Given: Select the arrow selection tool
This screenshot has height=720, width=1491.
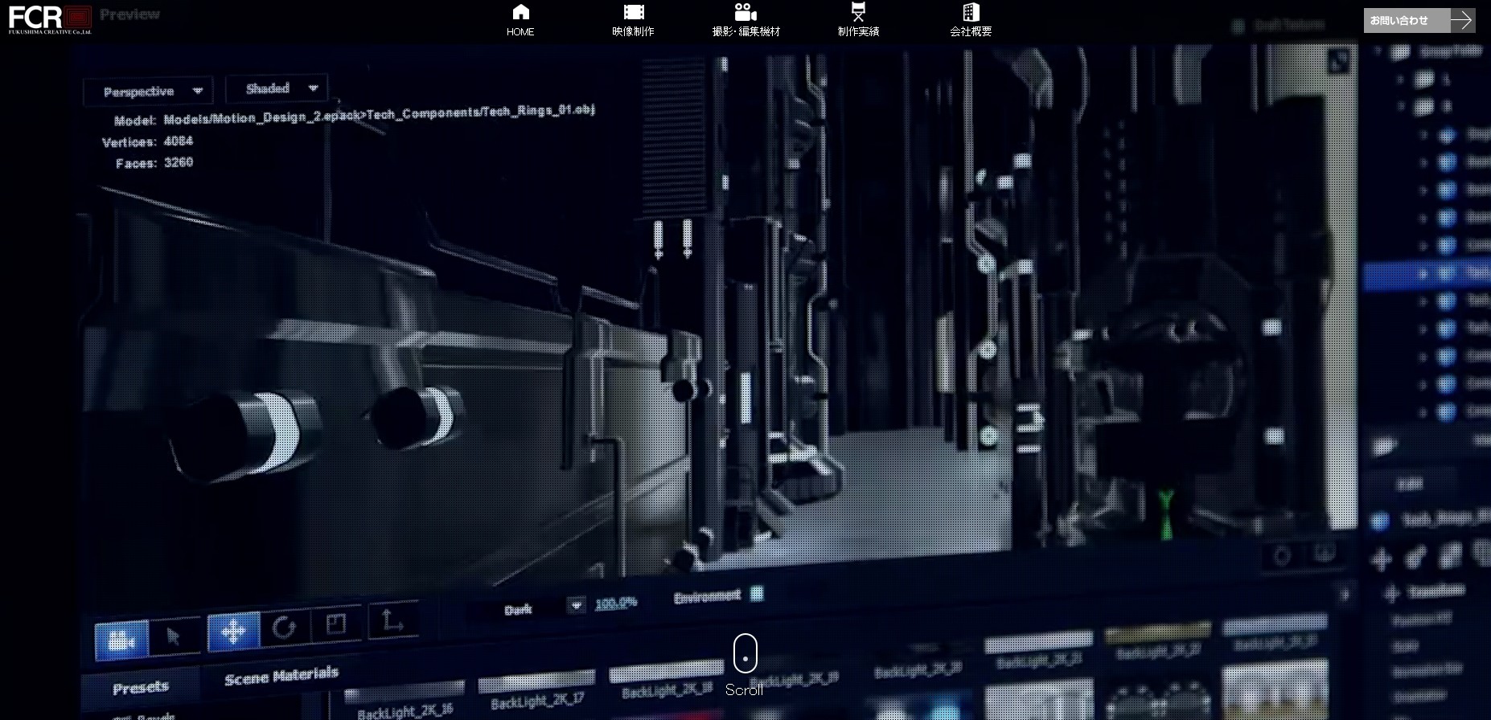Looking at the screenshot, I should click(x=174, y=636).
